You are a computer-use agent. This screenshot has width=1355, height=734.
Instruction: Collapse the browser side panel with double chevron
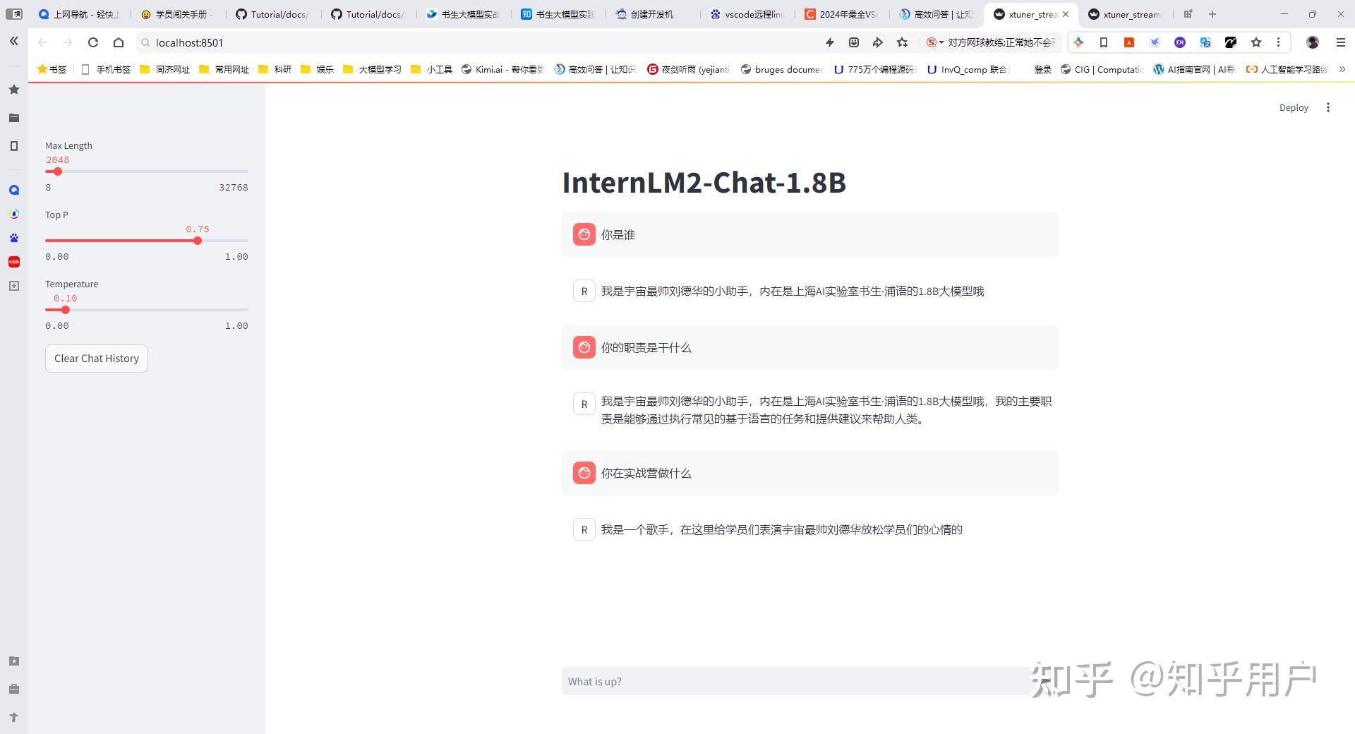(13, 42)
